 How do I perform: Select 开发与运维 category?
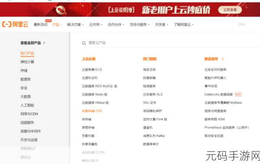pos(29,140)
